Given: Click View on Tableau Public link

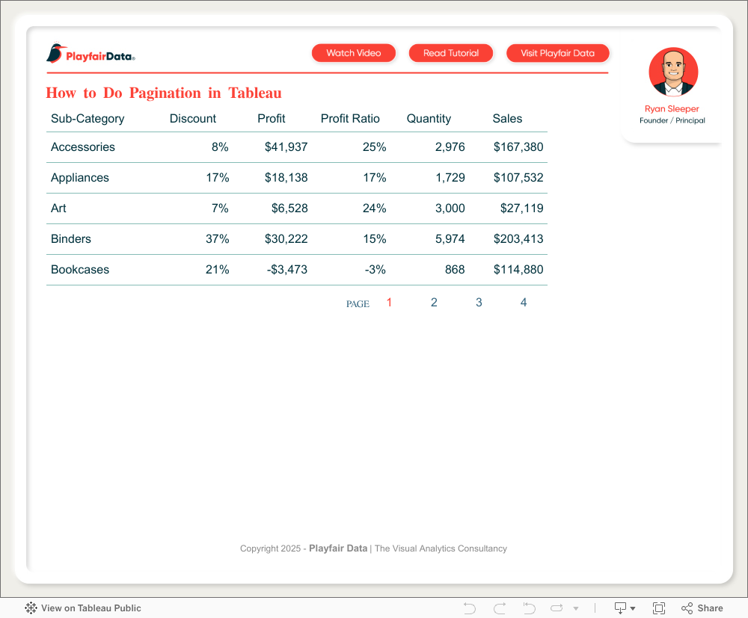Looking at the screenshot, I should (x=91, y=608).
